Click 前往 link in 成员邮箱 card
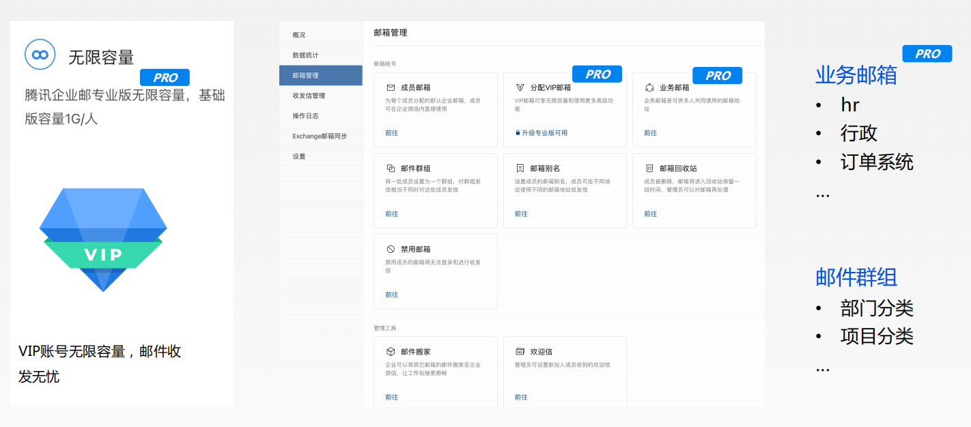The width and height of the screenshot is (971, 427). [391, 133]
